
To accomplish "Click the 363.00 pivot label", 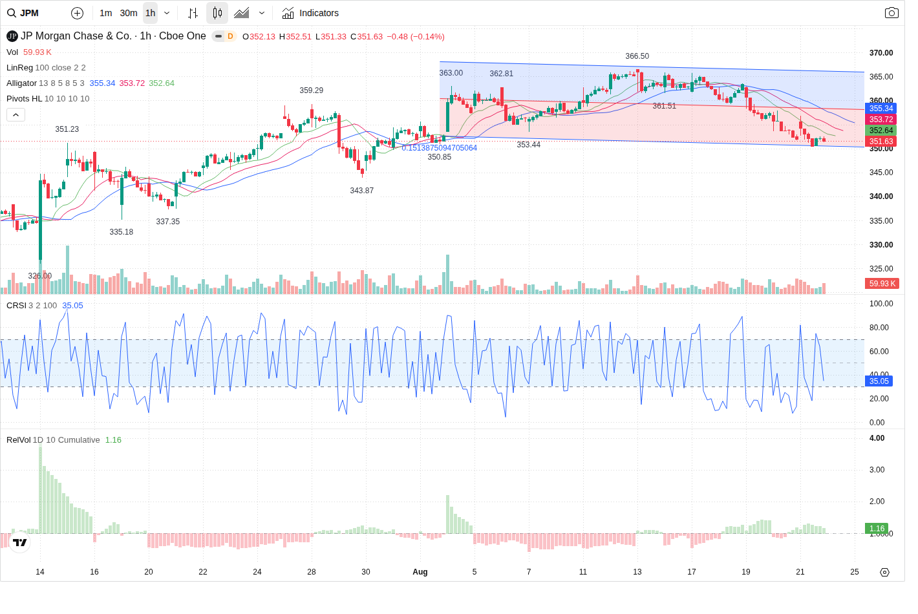I will [451, 73].
